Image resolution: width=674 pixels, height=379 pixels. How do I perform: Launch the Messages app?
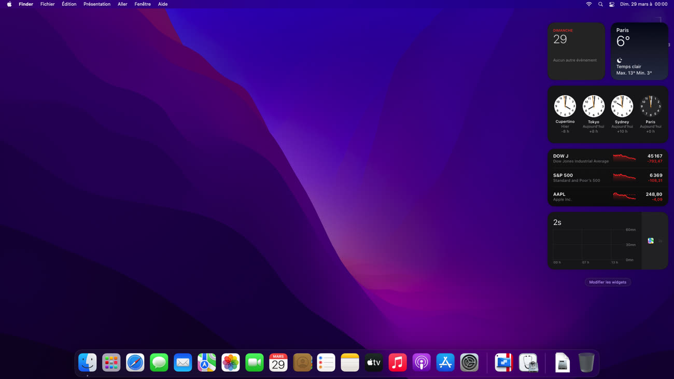pos(159,362)
